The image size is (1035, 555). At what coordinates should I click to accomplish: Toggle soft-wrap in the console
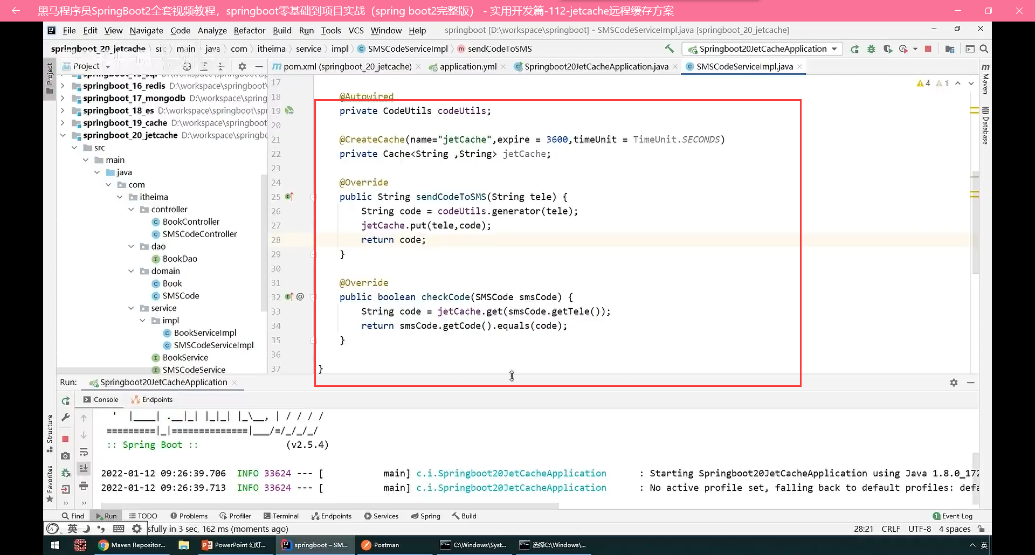pos(84,452)
